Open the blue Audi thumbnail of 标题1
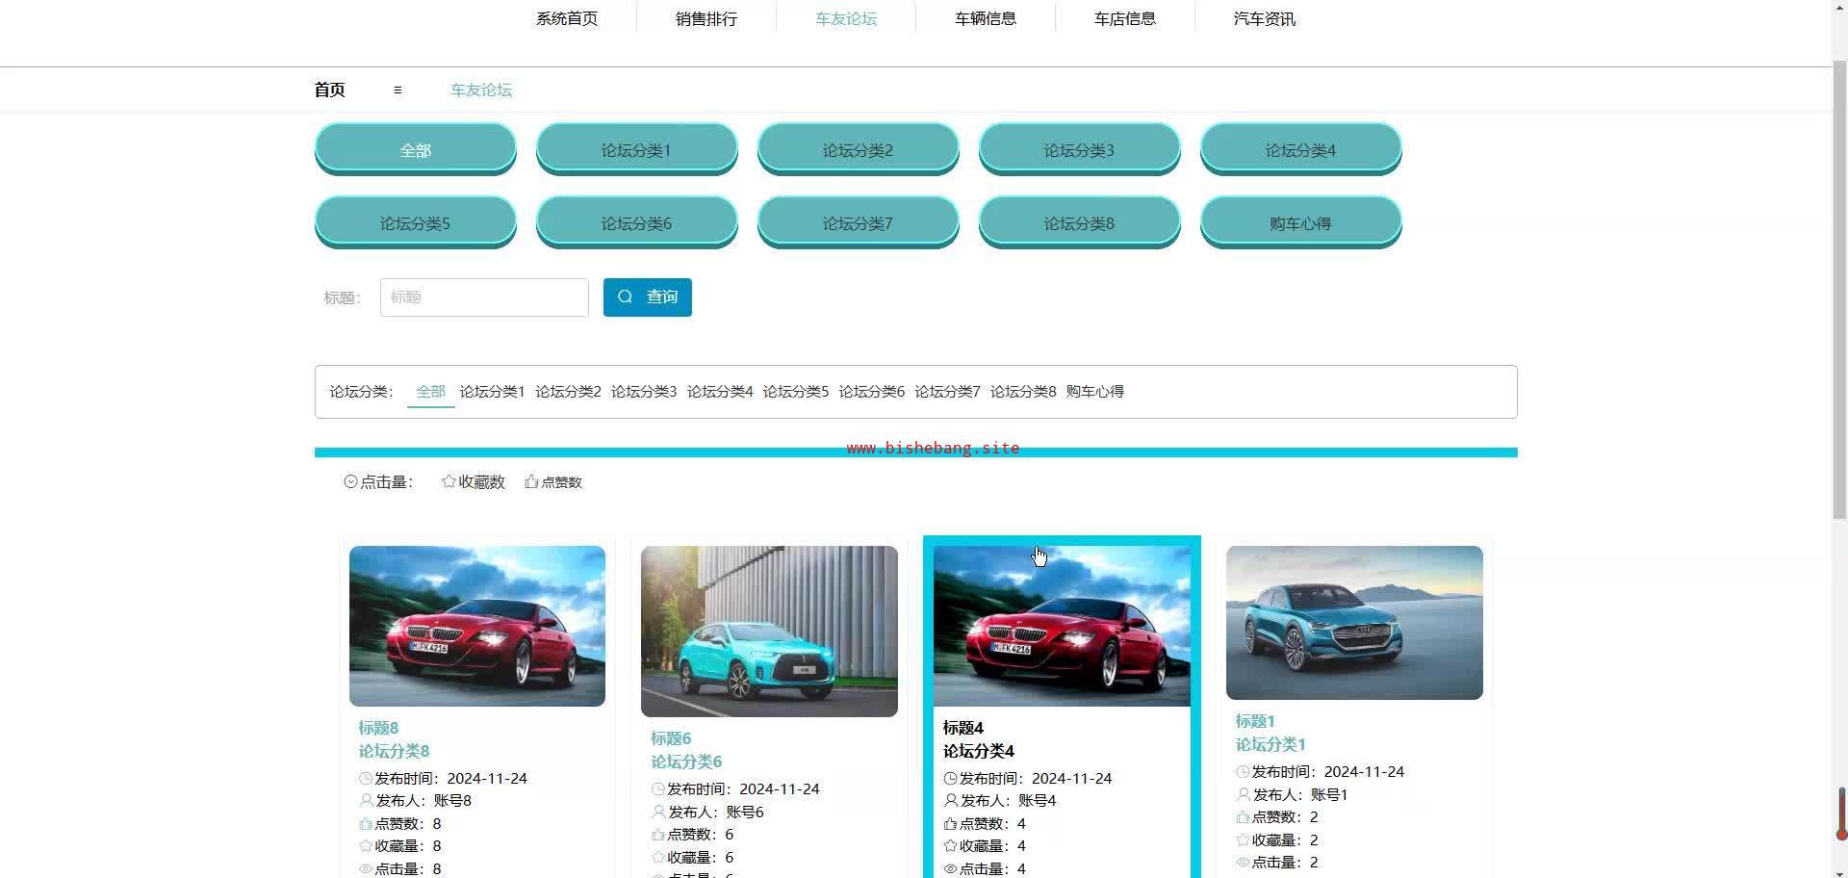 point(1354,623)
